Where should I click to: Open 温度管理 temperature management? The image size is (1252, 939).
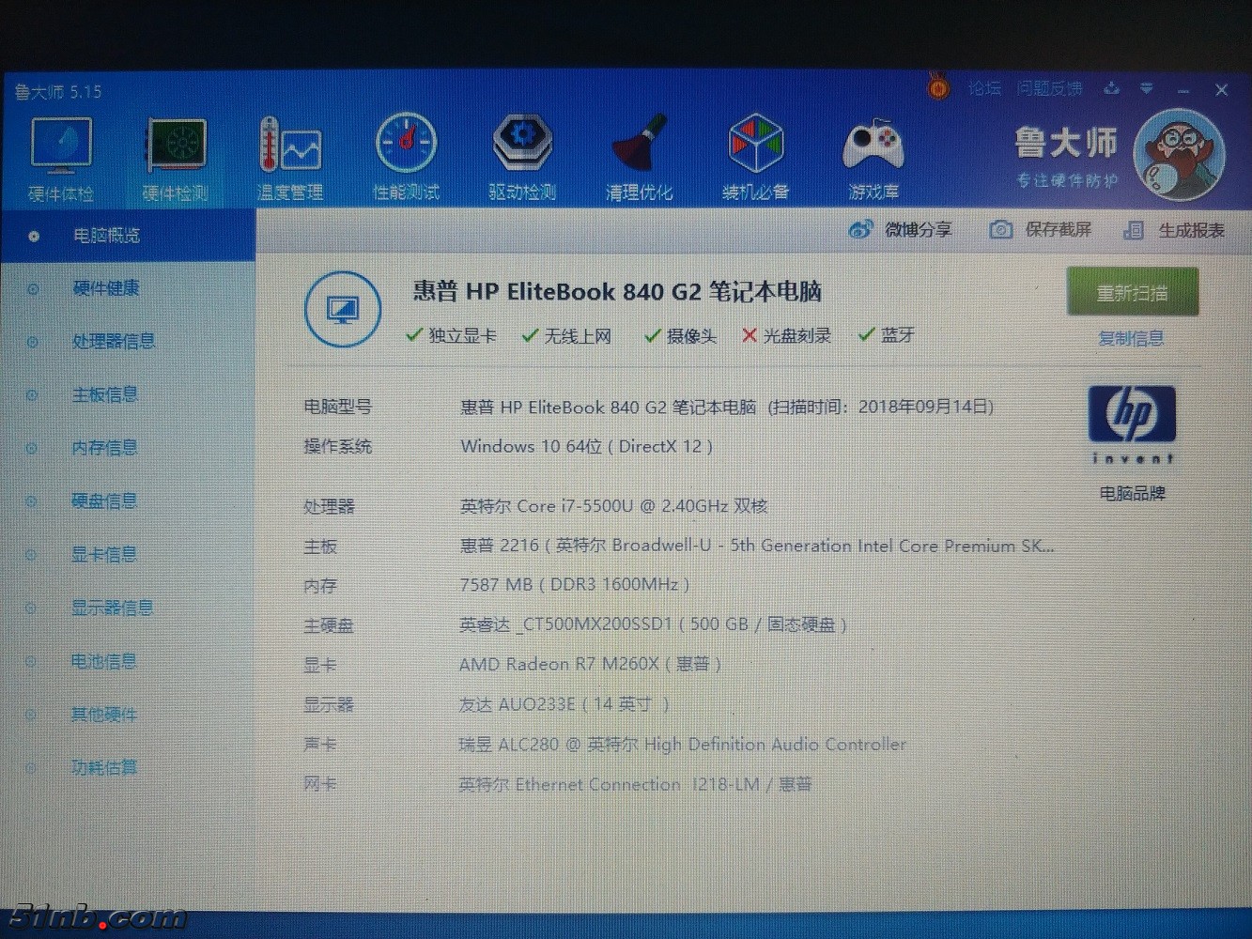coord(290,158)
